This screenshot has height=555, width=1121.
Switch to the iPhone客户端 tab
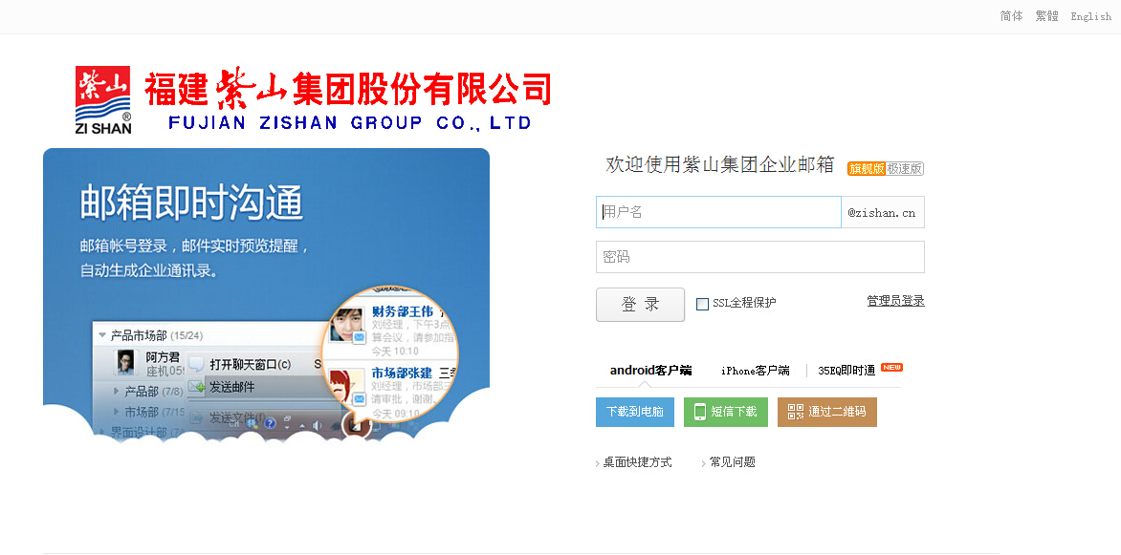point(755,371)
